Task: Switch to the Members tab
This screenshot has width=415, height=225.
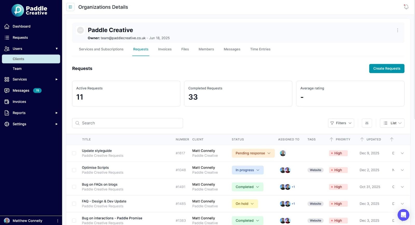Action: [x=206, y=49]
